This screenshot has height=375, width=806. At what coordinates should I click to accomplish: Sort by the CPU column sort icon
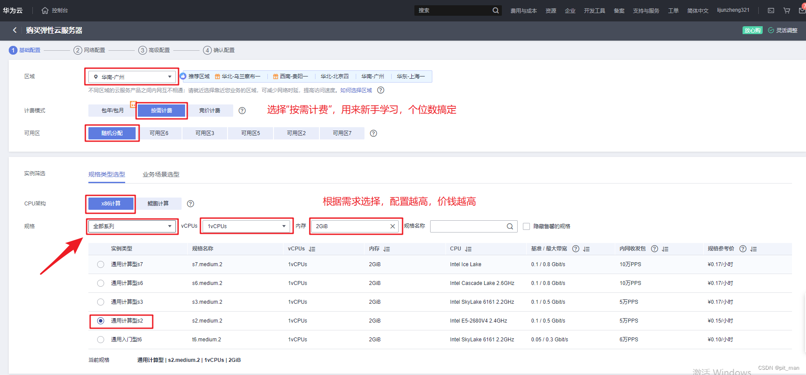tap(468, 249)
